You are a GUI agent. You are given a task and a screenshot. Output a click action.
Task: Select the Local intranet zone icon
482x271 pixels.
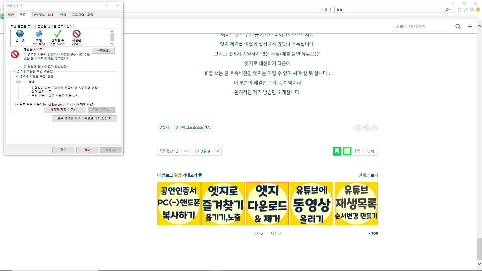(x=39, y=34)
